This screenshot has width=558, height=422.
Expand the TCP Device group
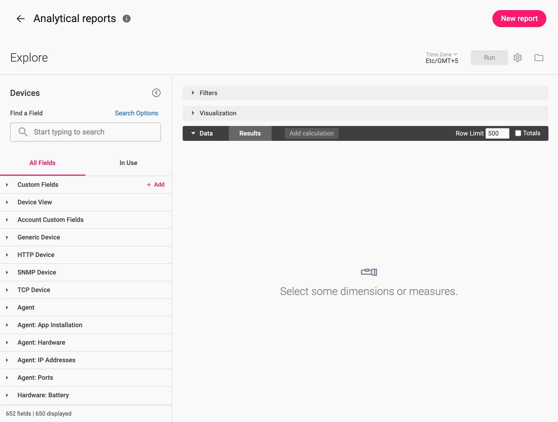[x=86, y=290]
